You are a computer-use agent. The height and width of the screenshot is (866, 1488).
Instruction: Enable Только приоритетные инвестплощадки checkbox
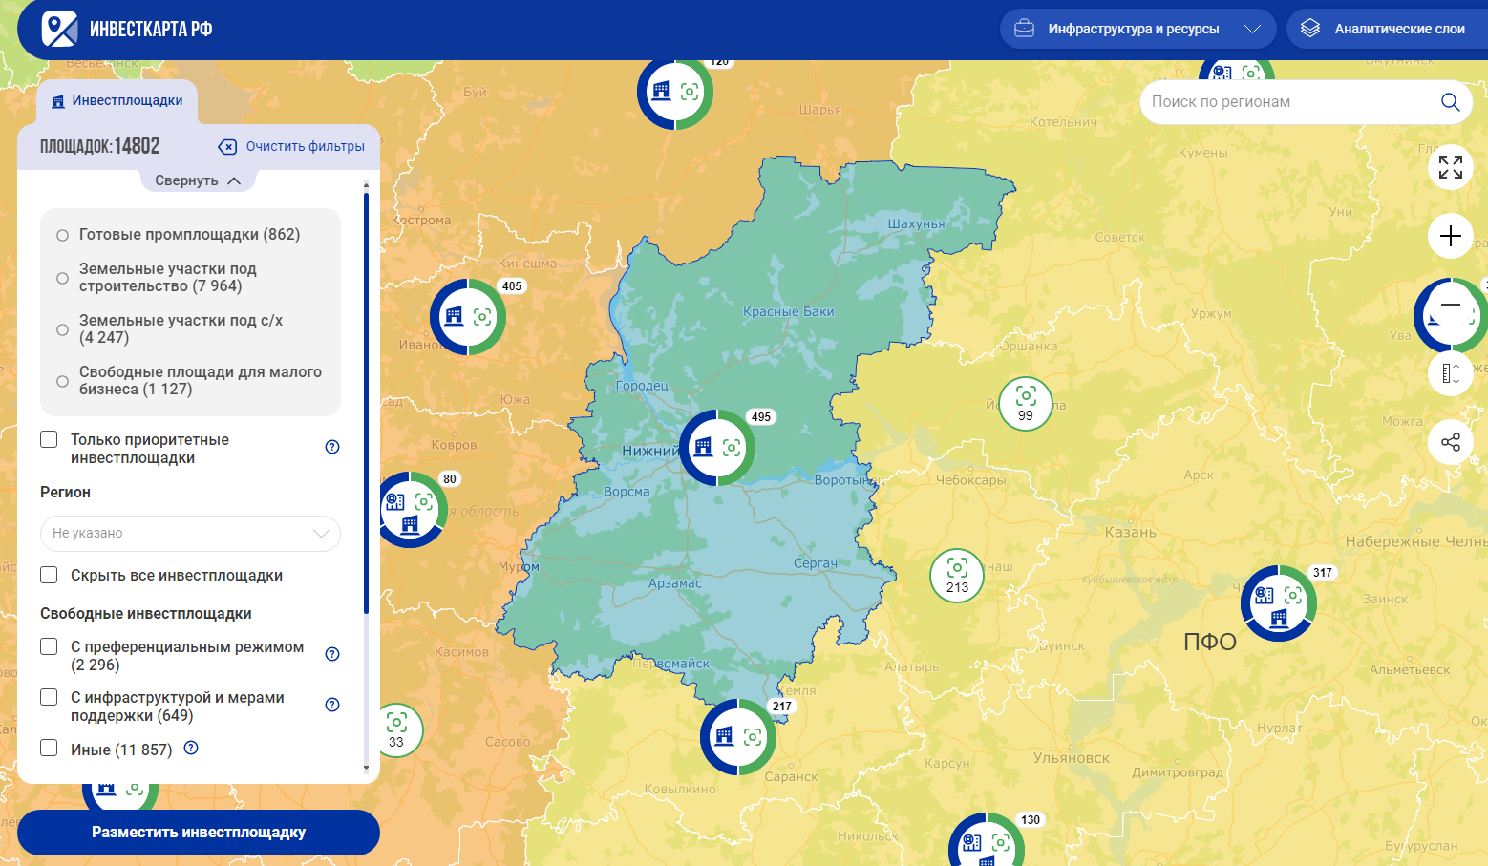point(50,439)
